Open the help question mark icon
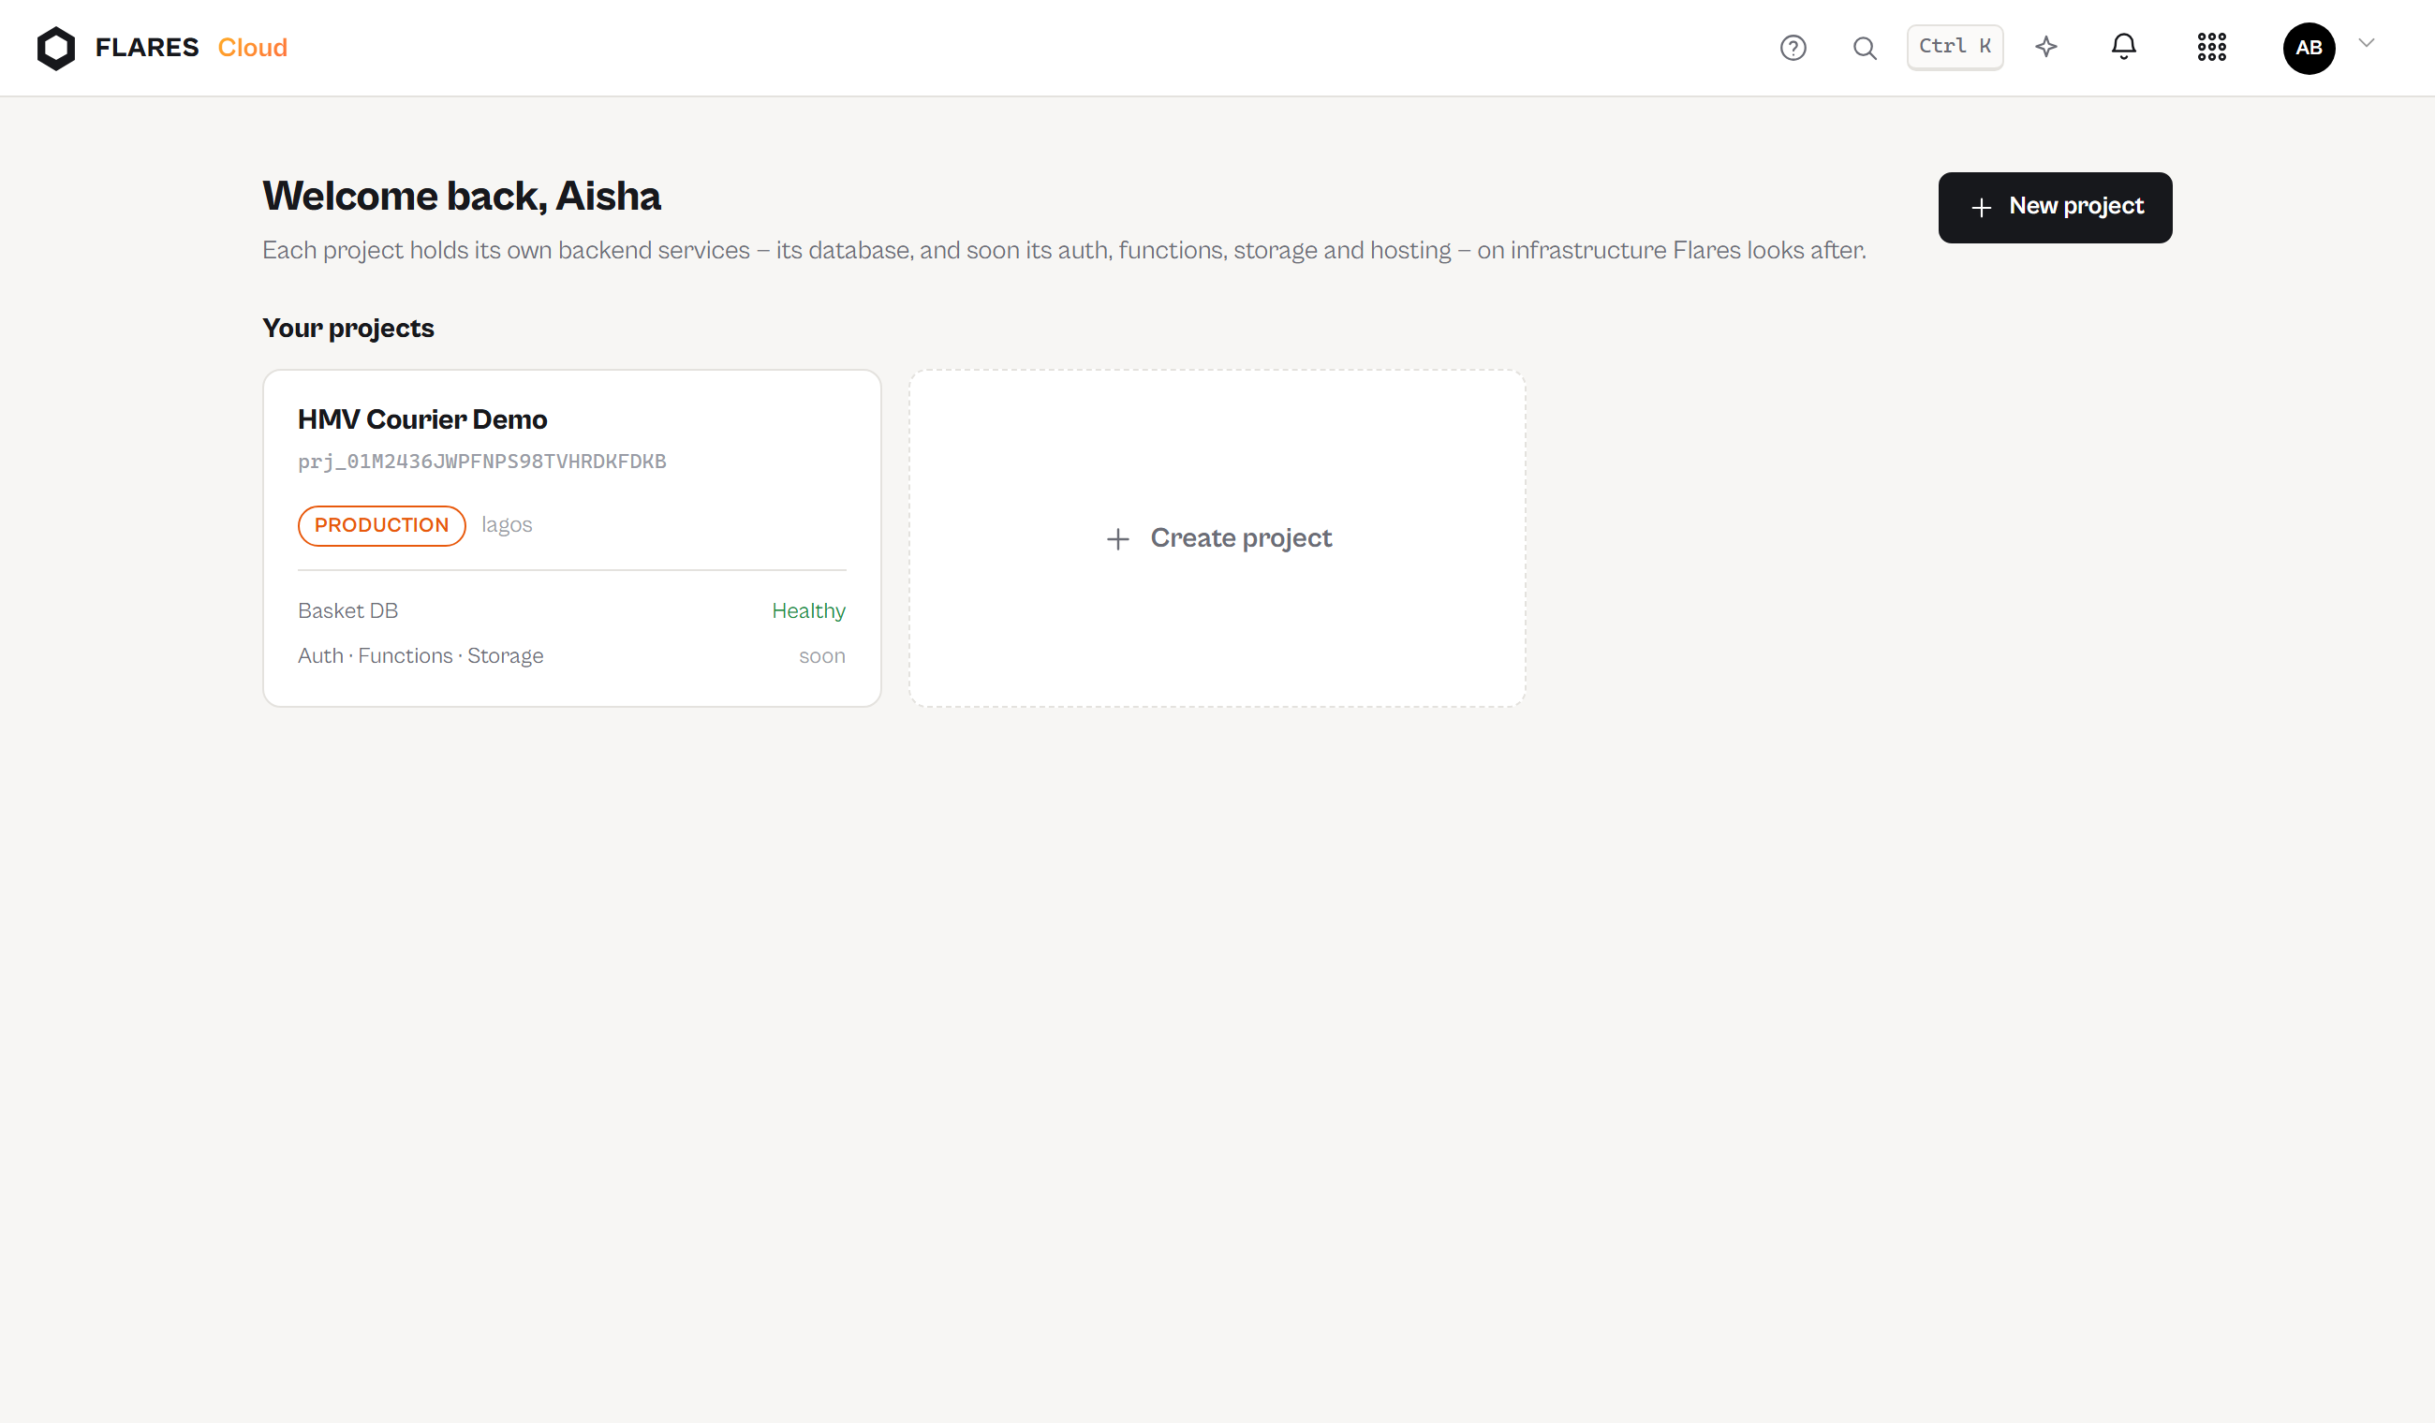 pos(1793,48)
